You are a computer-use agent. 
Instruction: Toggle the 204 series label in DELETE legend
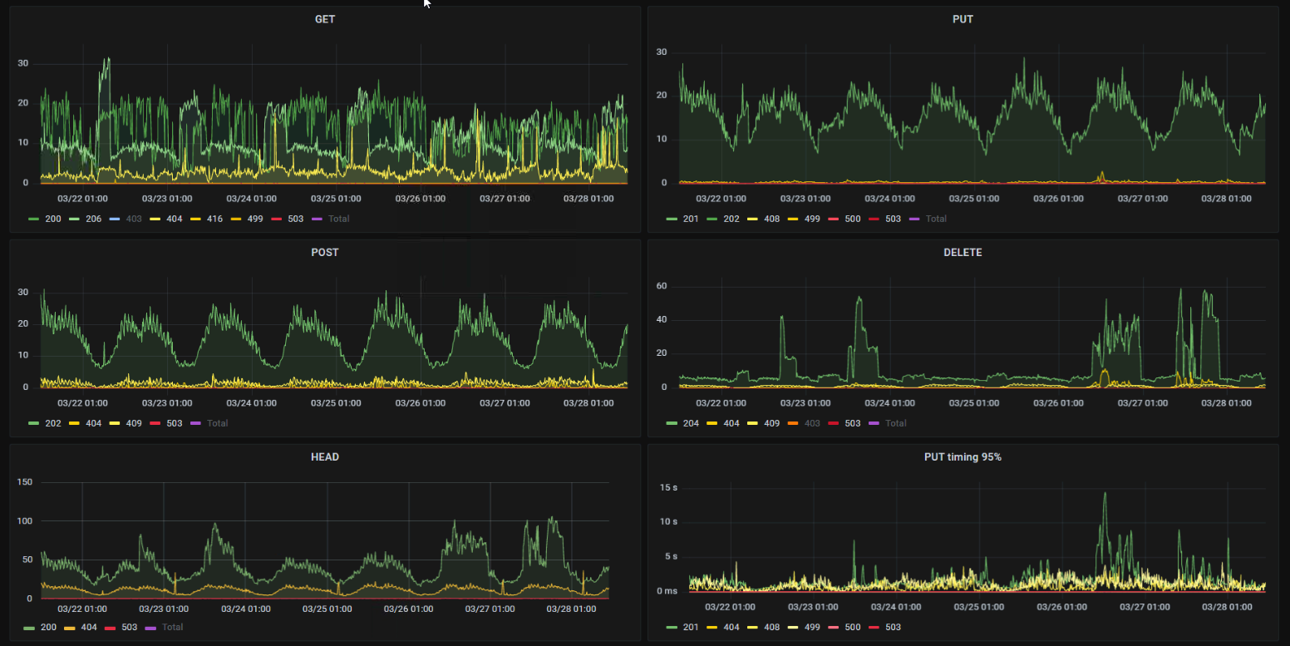[689, 423]
